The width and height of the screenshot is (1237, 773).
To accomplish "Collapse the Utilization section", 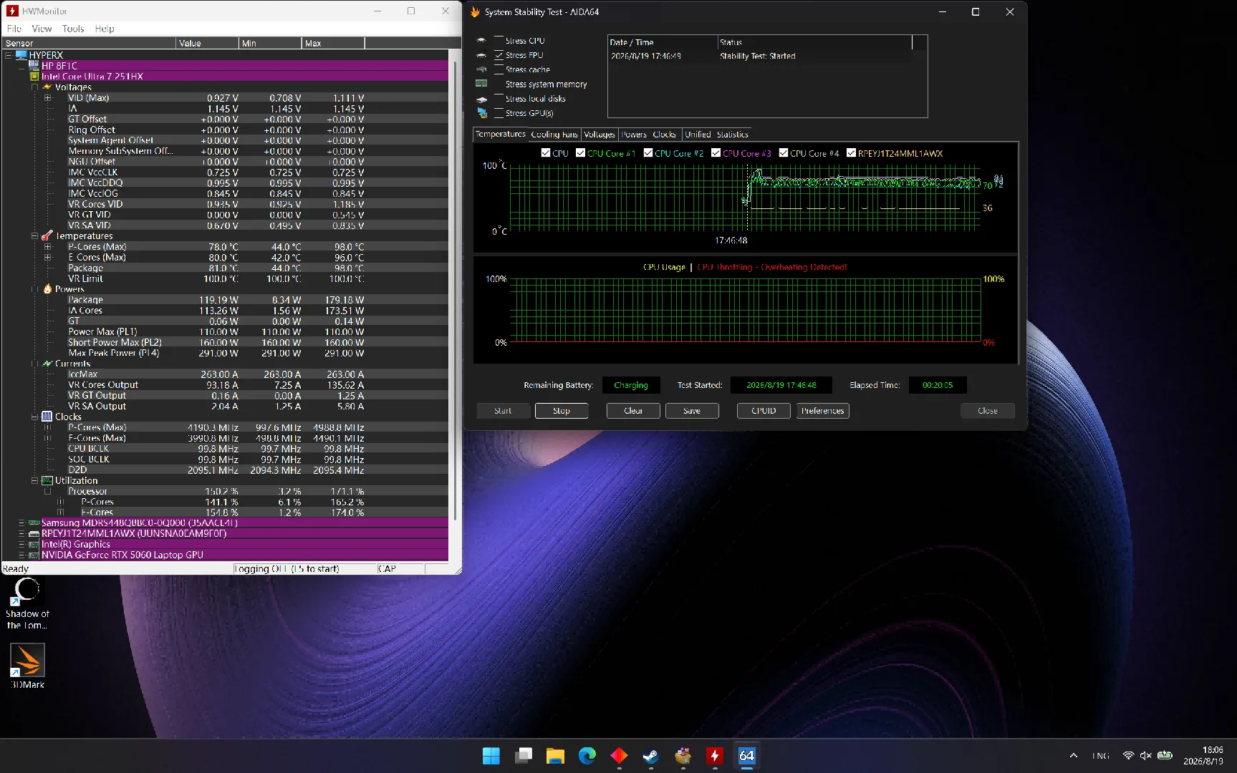I will pyautogui.click(x=34, y=480).
